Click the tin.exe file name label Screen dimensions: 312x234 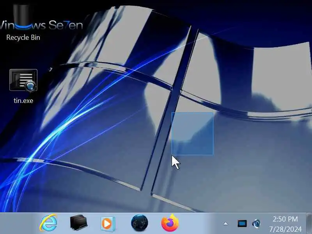pyautogui.click(x=23, y=101)
